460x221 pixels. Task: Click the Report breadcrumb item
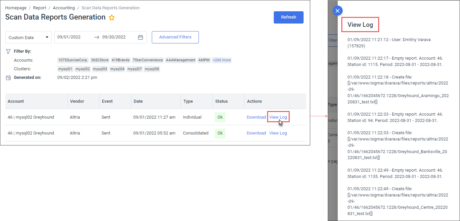tap(39, 8)
